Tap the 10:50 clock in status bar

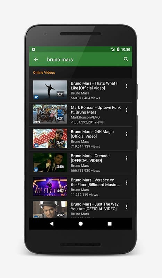point(126,49)
